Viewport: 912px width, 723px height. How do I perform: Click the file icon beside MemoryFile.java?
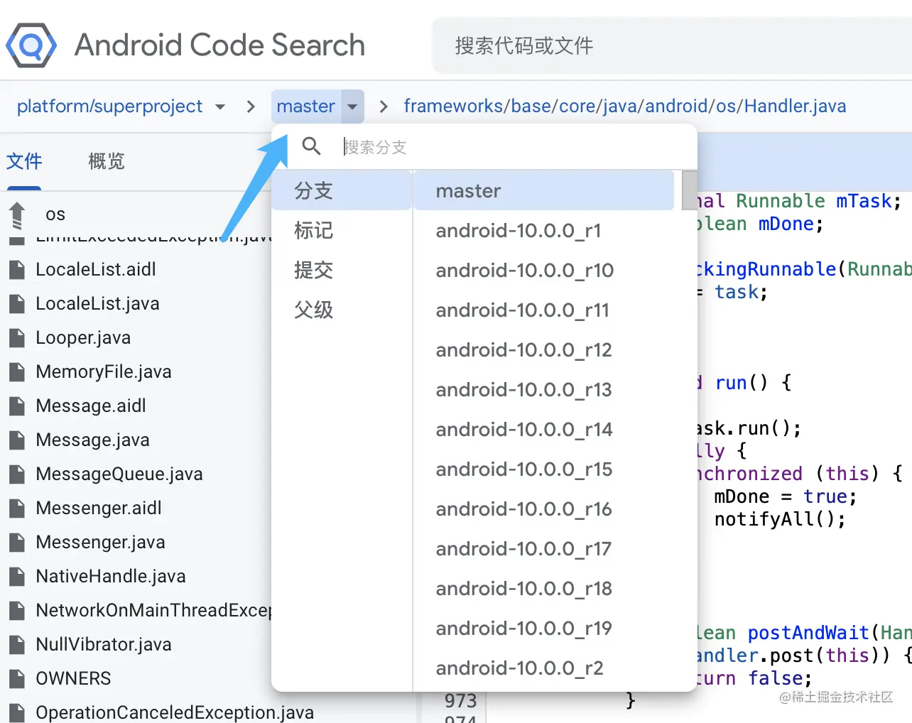(x=17, y=371)
